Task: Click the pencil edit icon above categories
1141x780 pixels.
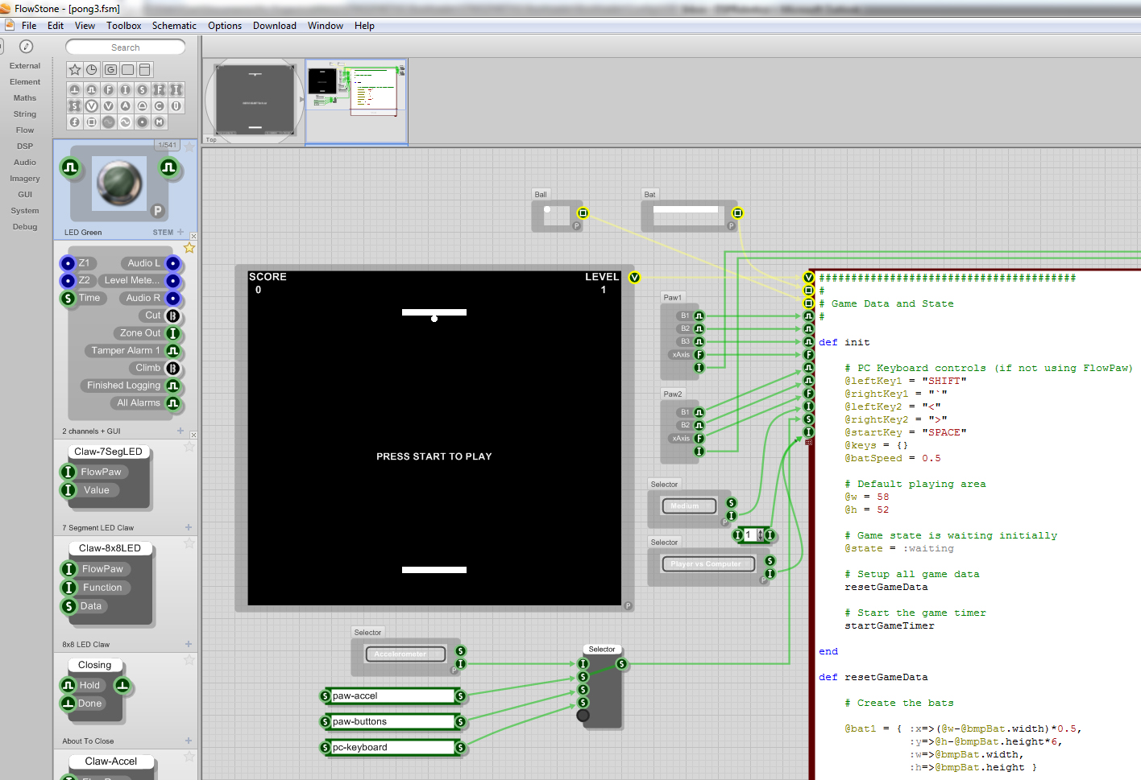Action: pos(27,47)
